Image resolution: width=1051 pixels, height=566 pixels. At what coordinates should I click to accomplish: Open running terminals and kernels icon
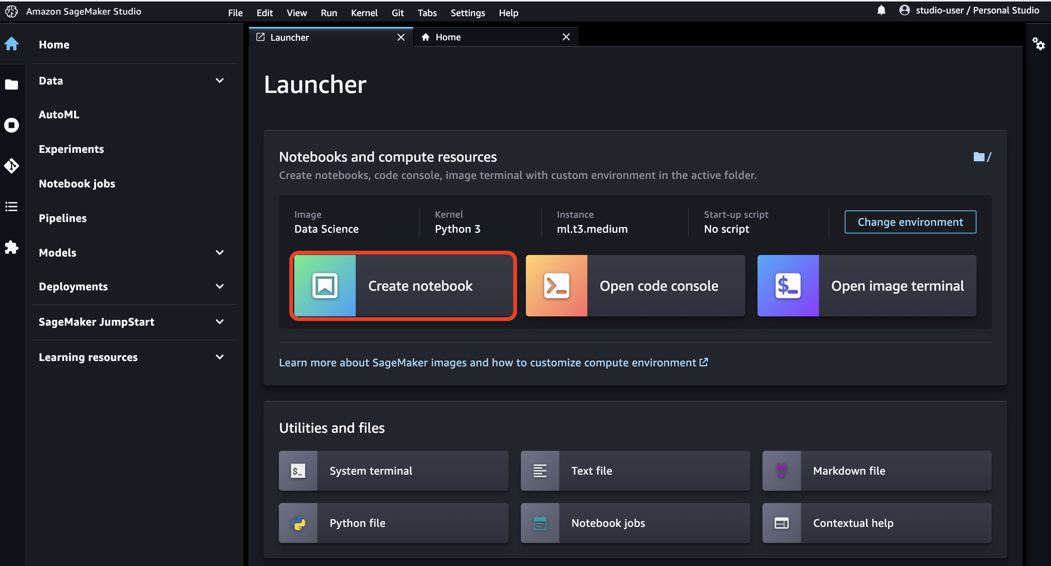tap(12, 125)
